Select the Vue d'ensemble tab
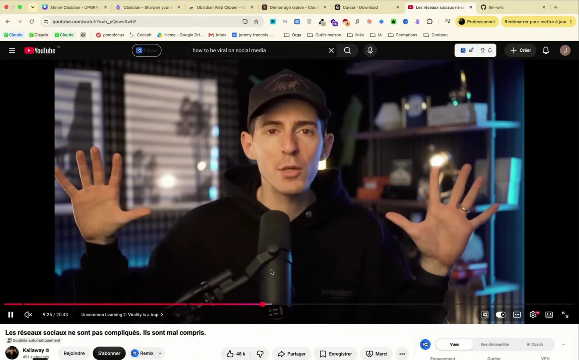 [x=495, y=344]
